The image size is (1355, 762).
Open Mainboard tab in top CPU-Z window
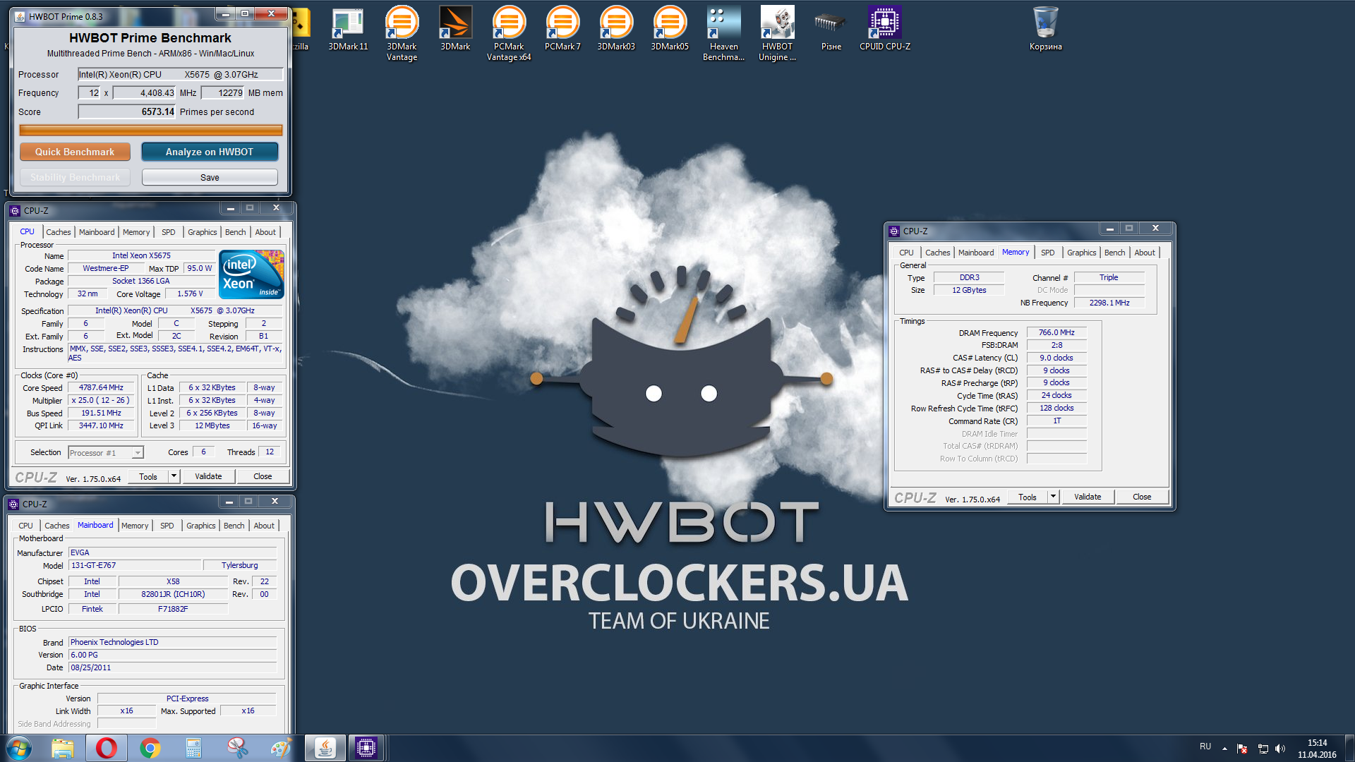coord(97,232)
